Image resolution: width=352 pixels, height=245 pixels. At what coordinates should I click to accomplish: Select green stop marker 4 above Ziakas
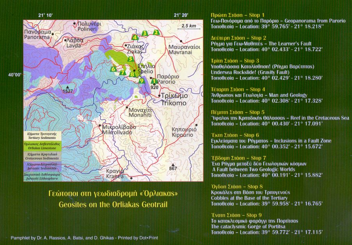[x=135, y=37]
